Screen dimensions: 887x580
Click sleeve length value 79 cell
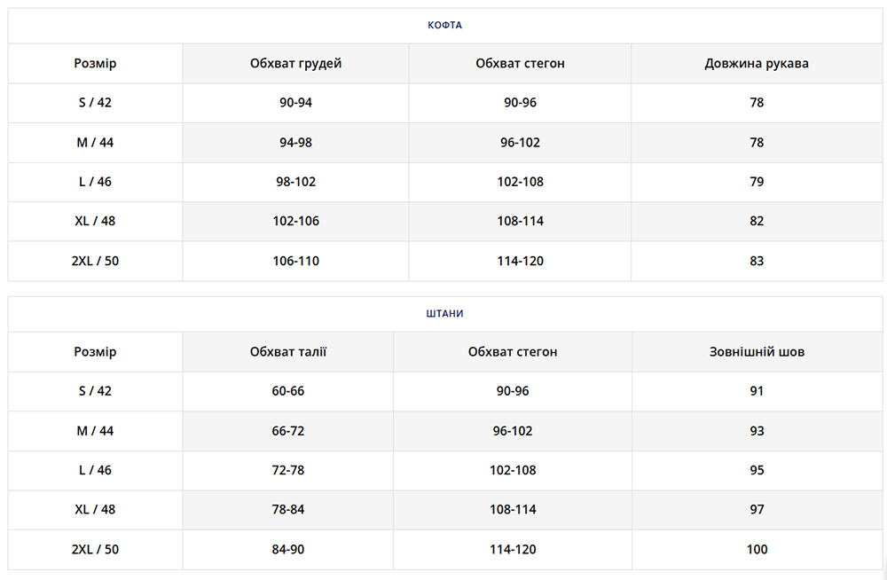[756, 182]
